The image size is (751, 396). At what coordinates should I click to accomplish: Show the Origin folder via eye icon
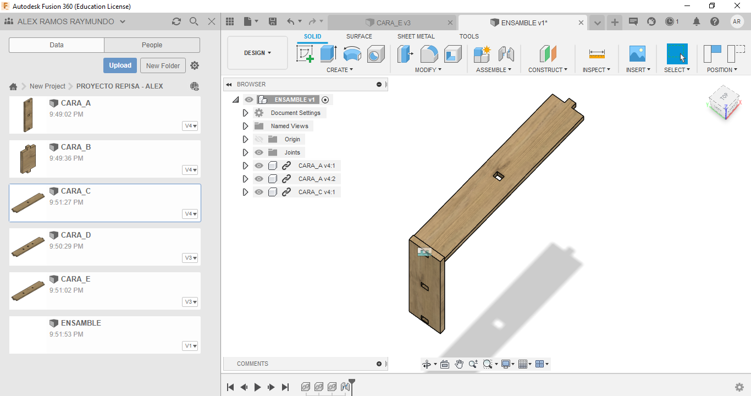point(259,139)
